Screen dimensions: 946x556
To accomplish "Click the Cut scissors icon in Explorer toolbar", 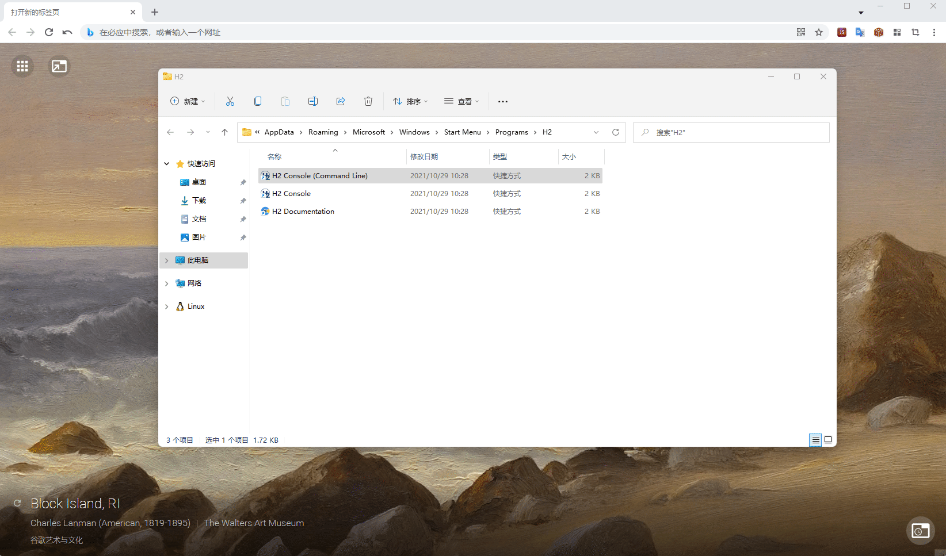I will (230, 101).
